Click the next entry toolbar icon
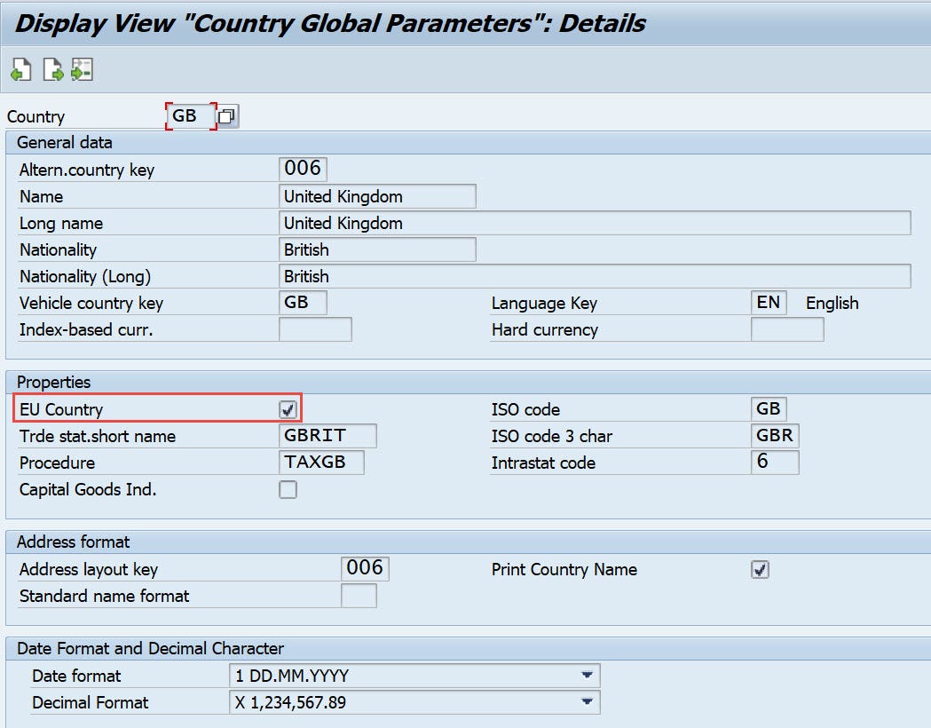The image size is (931, 728). tap(53, 69)
